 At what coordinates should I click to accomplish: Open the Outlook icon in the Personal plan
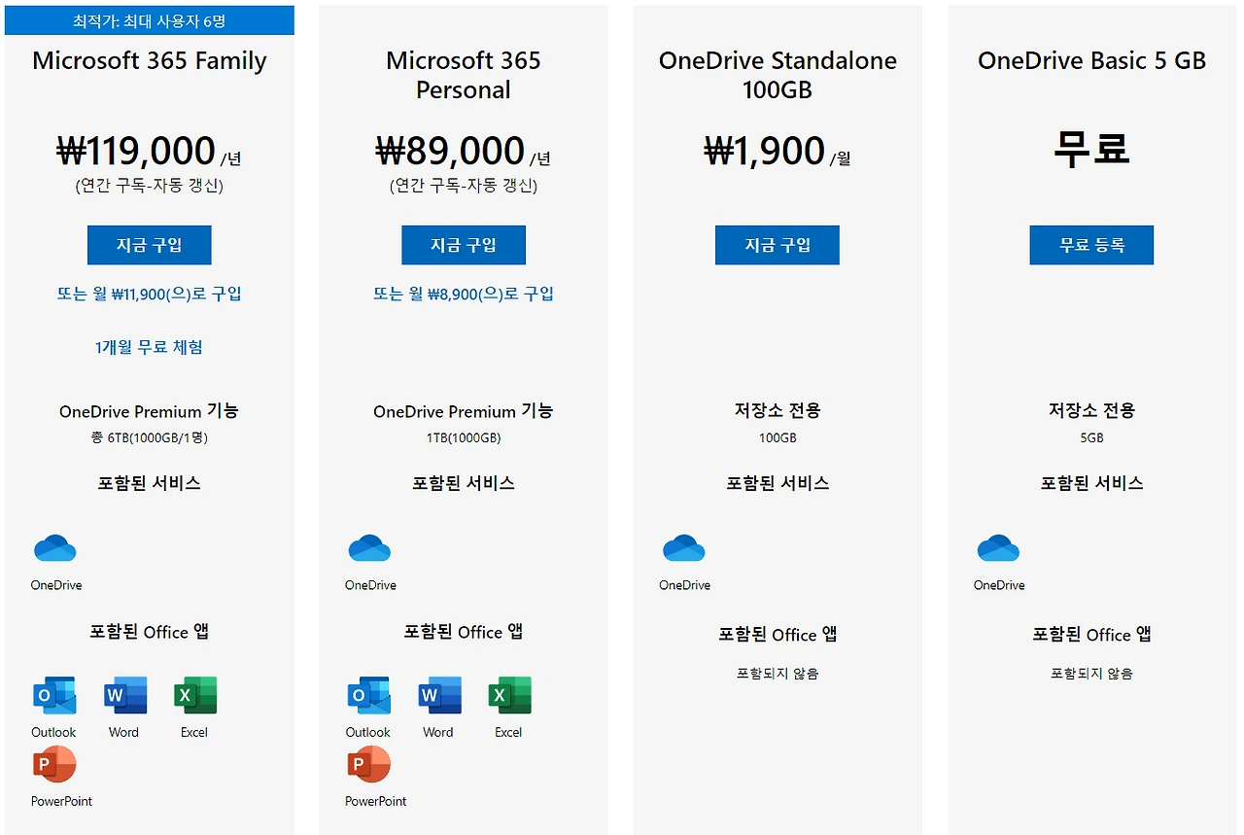tap(367, 696)
